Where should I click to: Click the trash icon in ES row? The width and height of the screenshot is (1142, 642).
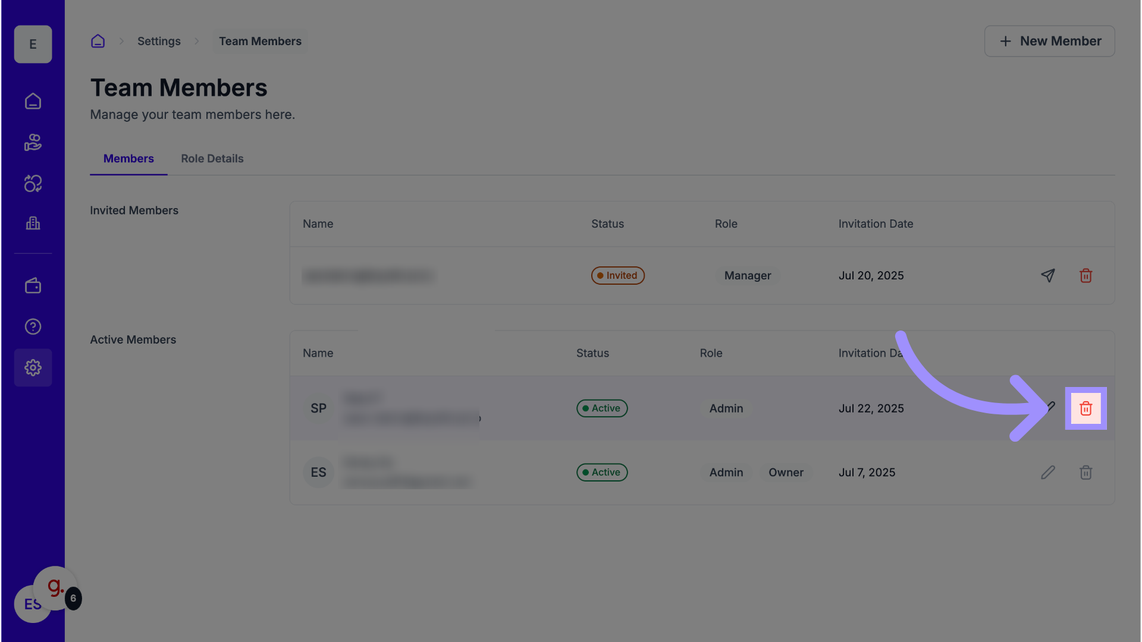(1085, 473)
